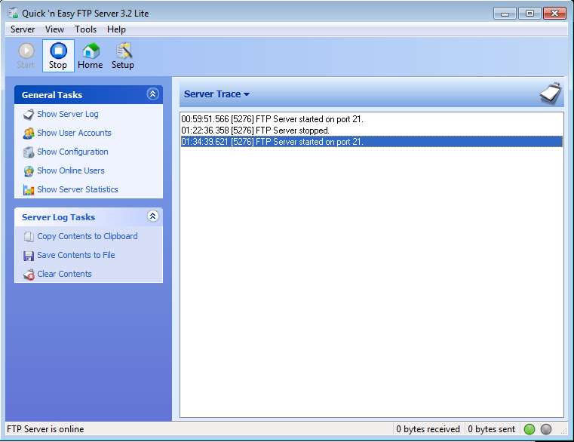Click the notepad icon in Server Trace header
574x442 pixels.
coord(550,94)
